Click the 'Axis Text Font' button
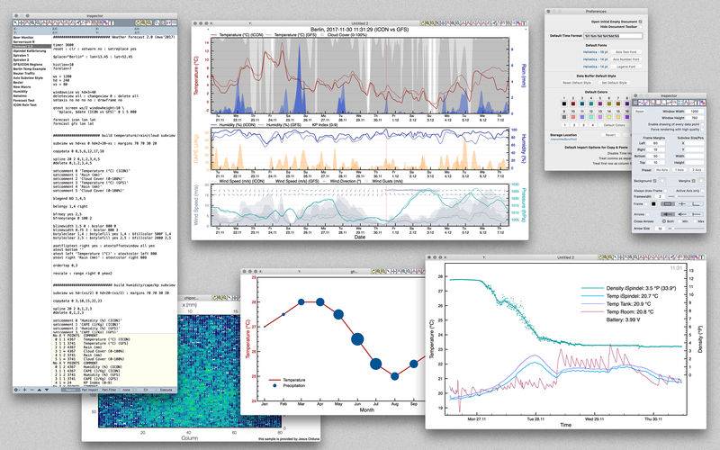Image resolution: width=720 pixels, height=450 pixels. [x=626, y=52]
